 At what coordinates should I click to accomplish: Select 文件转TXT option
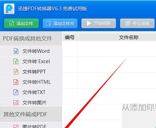coord(28,92)
